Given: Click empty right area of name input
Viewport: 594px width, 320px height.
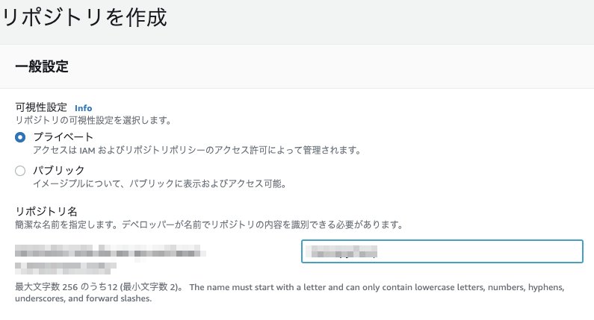Looking at the screenshot, I should click(480, 251).
